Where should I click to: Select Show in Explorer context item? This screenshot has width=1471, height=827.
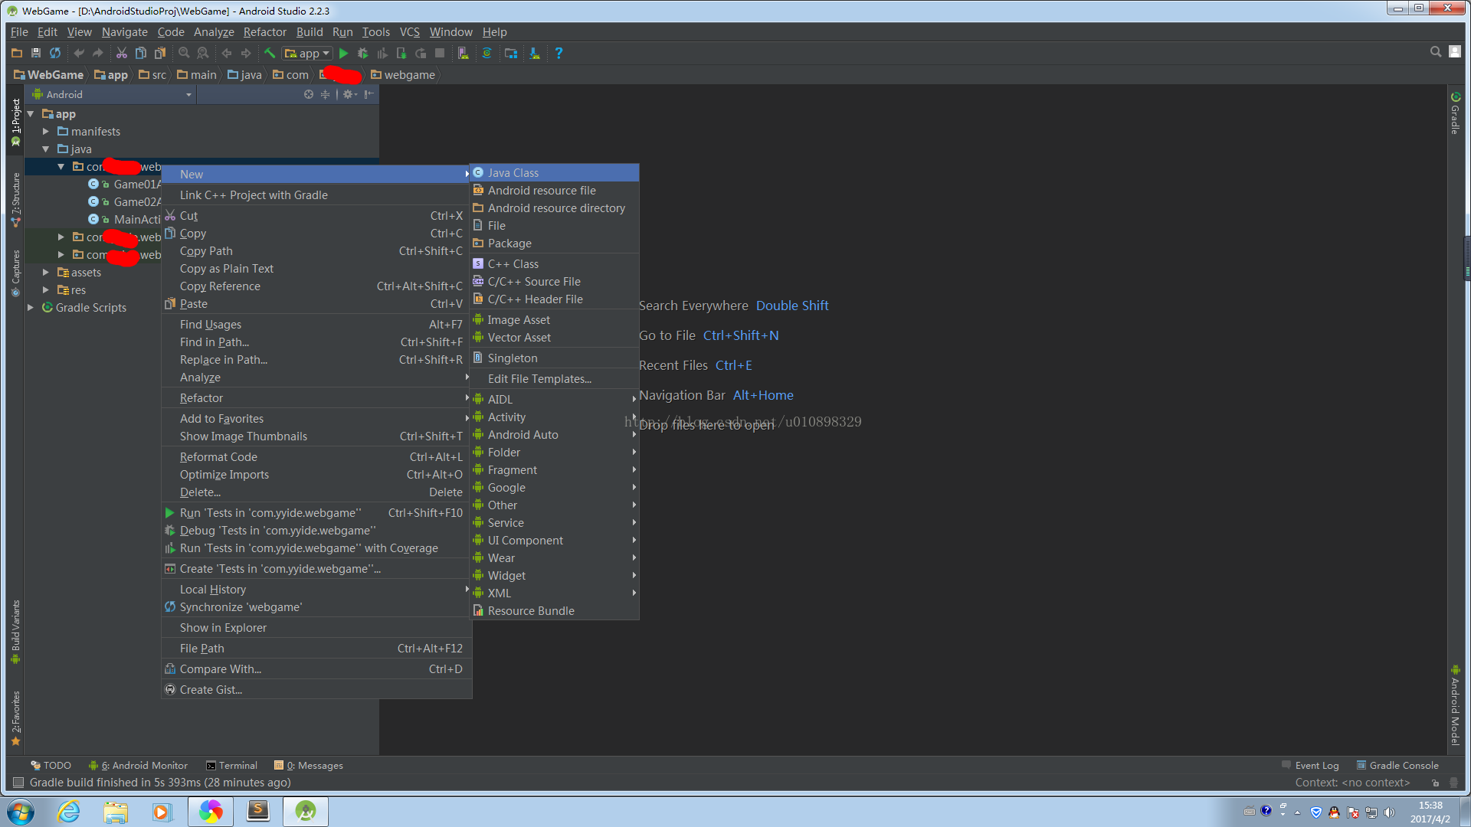click(x=316, y=628)
